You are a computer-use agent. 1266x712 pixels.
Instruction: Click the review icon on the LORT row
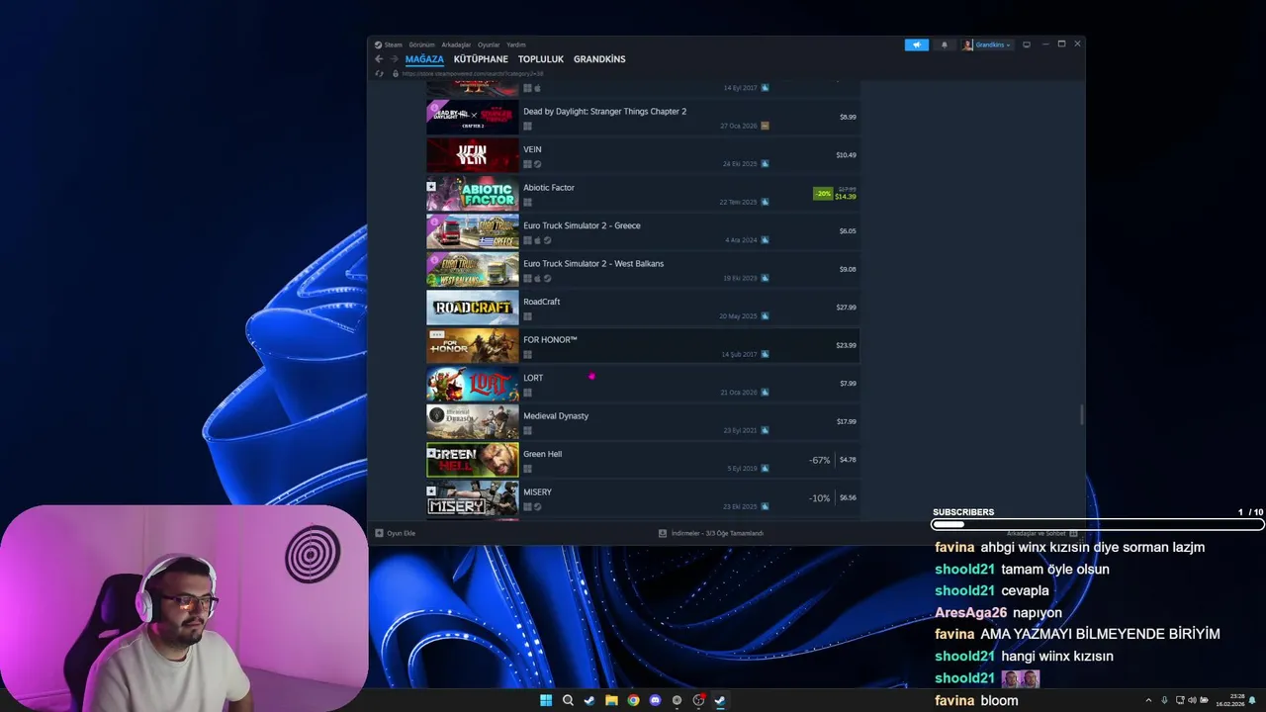(765, 393)
